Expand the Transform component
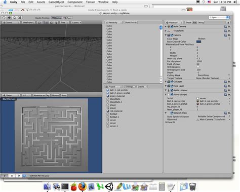This screenshot has width=240, height=192. click(166, 31)
